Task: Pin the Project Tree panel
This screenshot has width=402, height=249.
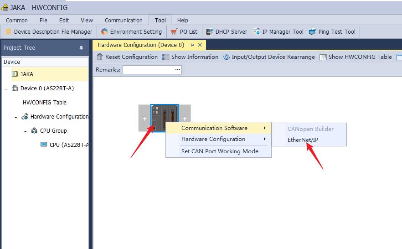Action: pyautogui.click(x=82, y=48)
